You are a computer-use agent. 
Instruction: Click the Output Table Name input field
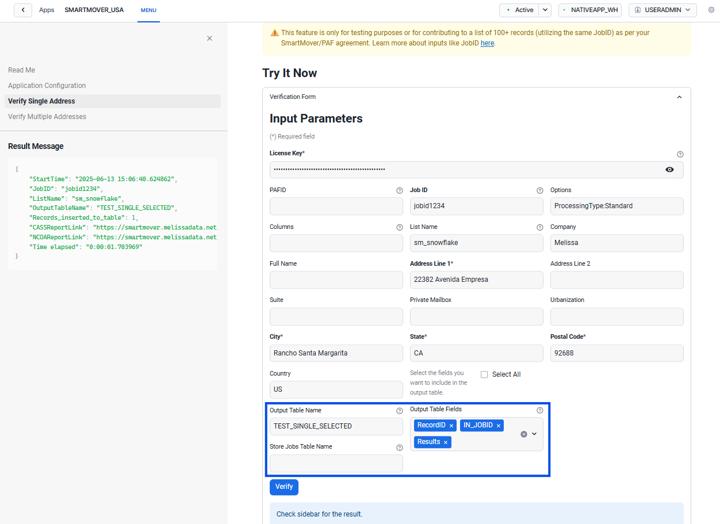point(336,426)
